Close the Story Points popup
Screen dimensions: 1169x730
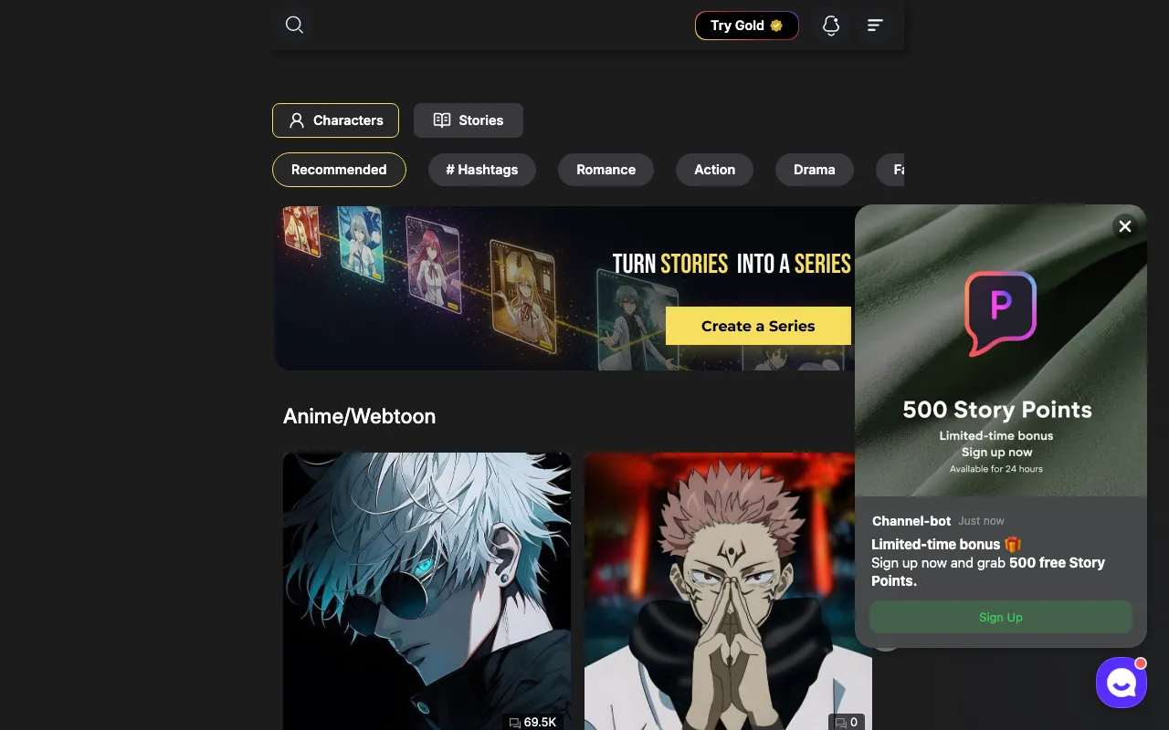(x=1125, y=226)
